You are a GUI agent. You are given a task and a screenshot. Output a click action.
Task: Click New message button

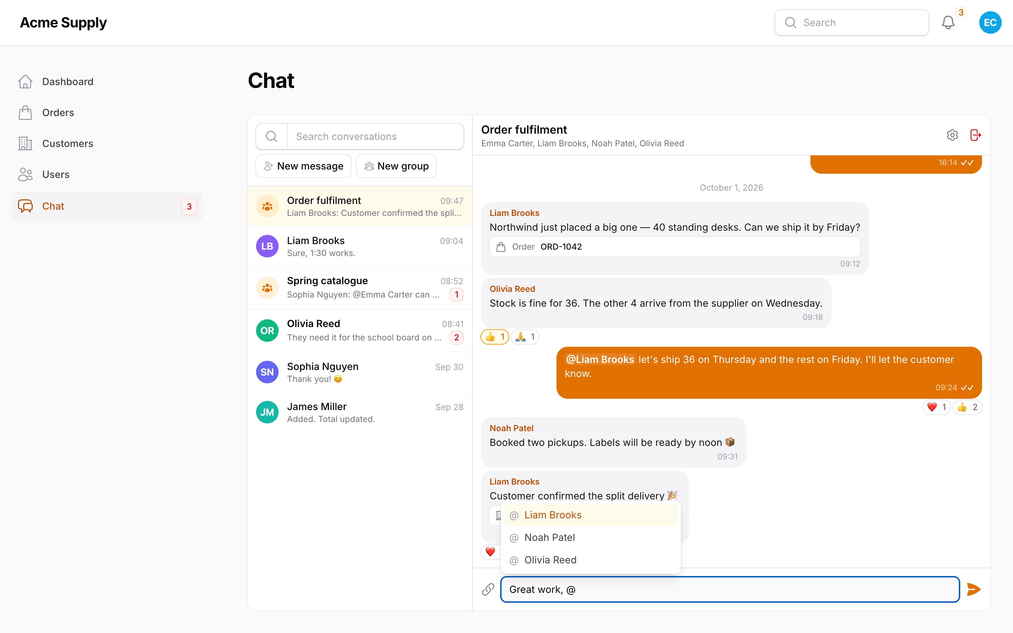coord(304,166)
